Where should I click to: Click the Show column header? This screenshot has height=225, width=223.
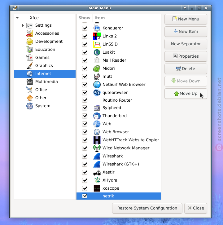pyautogui.click(x=84, y=18)
